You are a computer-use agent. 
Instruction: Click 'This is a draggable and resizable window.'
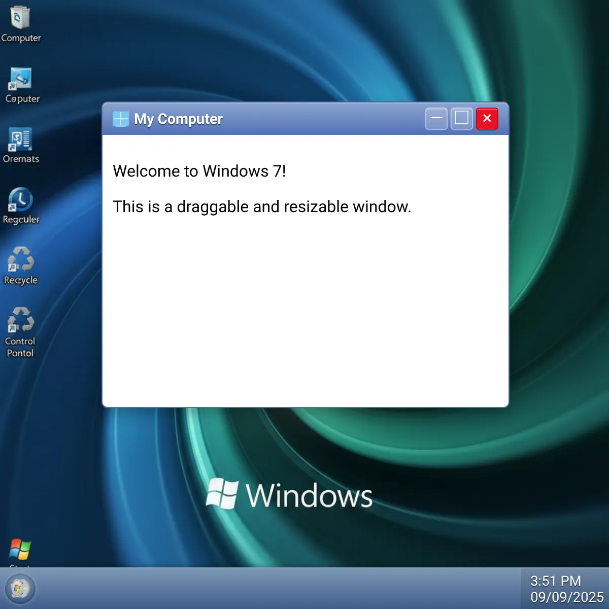pos(262,207)
